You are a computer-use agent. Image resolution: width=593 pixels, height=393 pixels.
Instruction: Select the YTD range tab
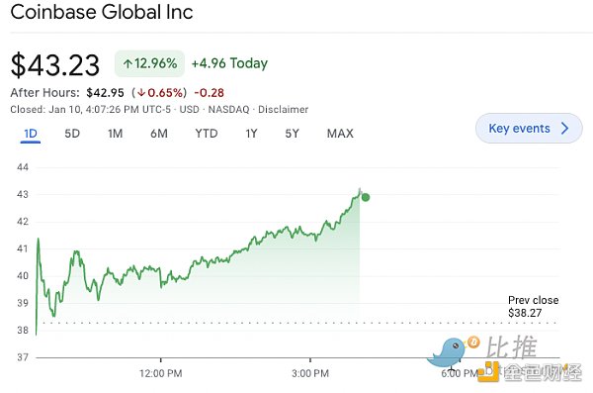[x=207, y=134]
